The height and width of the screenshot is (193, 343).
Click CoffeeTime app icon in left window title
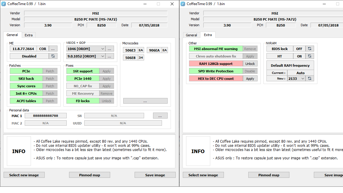tap(4, 4)
